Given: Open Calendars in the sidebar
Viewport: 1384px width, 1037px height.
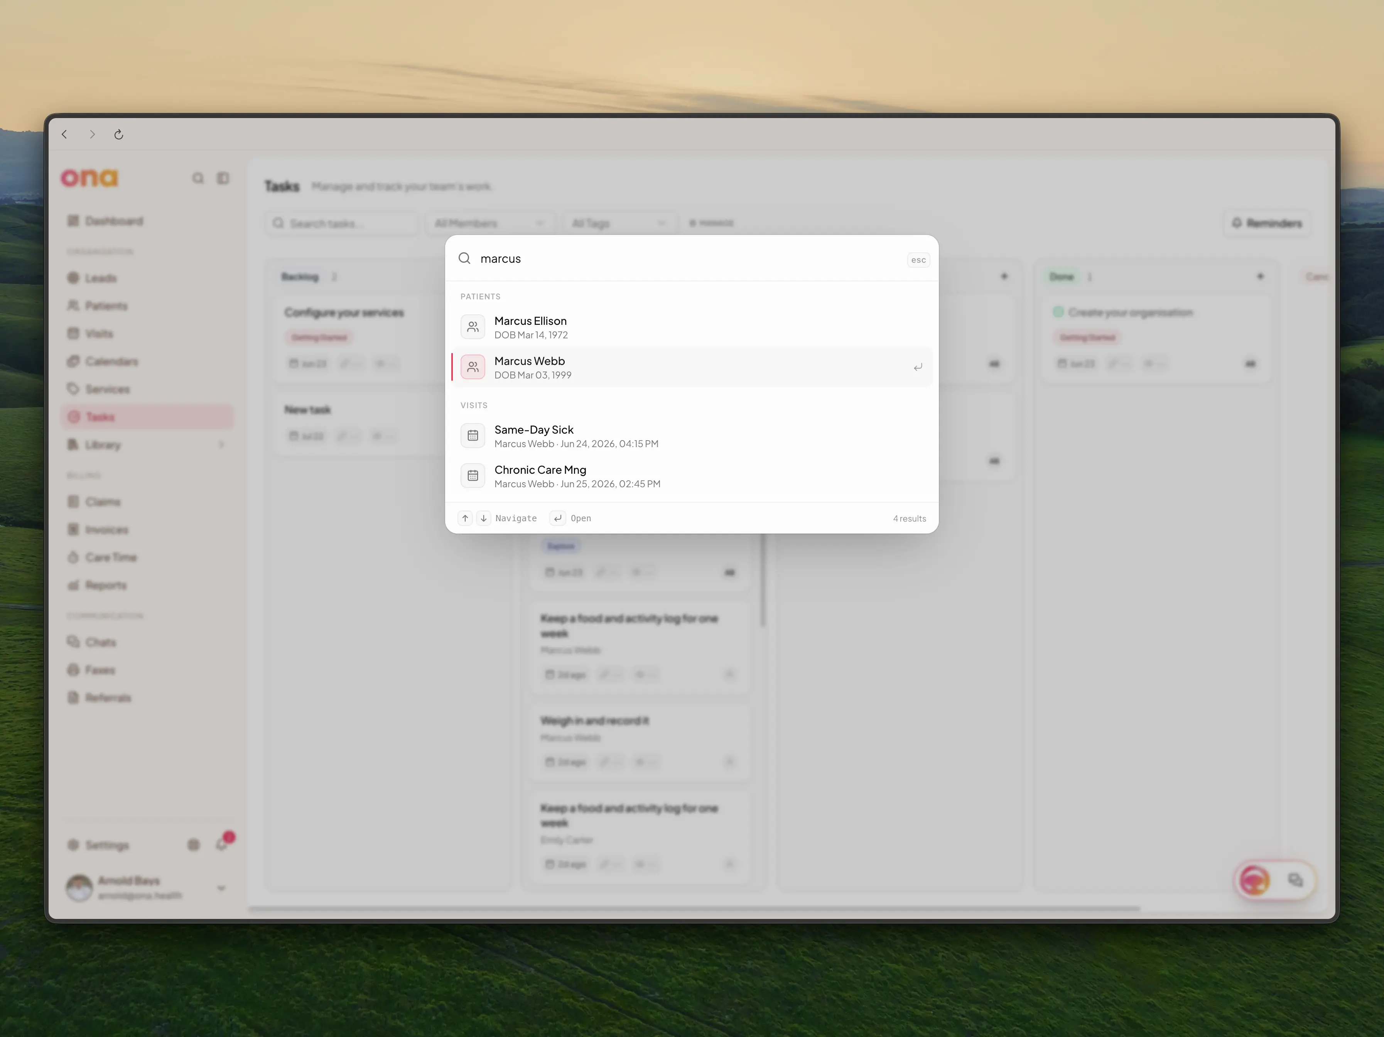Looking at the screenshot, I should point(148,361).
